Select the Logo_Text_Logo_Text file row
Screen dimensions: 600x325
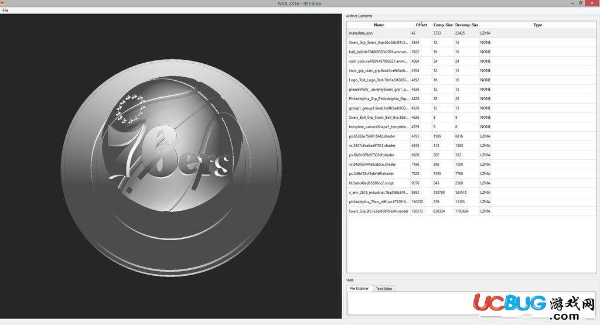click(472, 80)
